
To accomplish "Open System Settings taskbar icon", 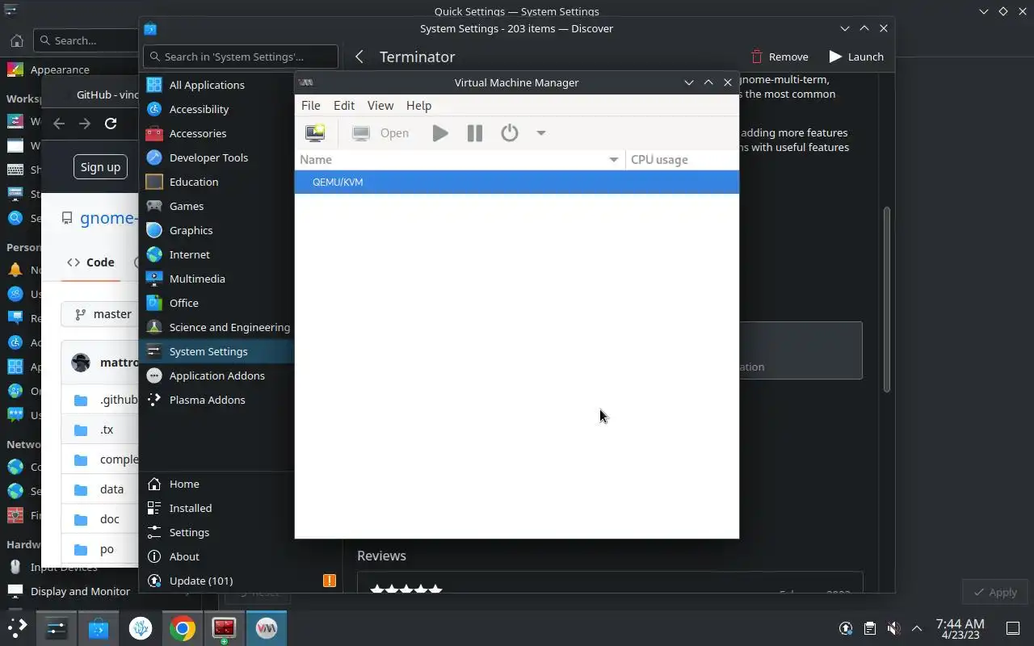I will [57, 627].
